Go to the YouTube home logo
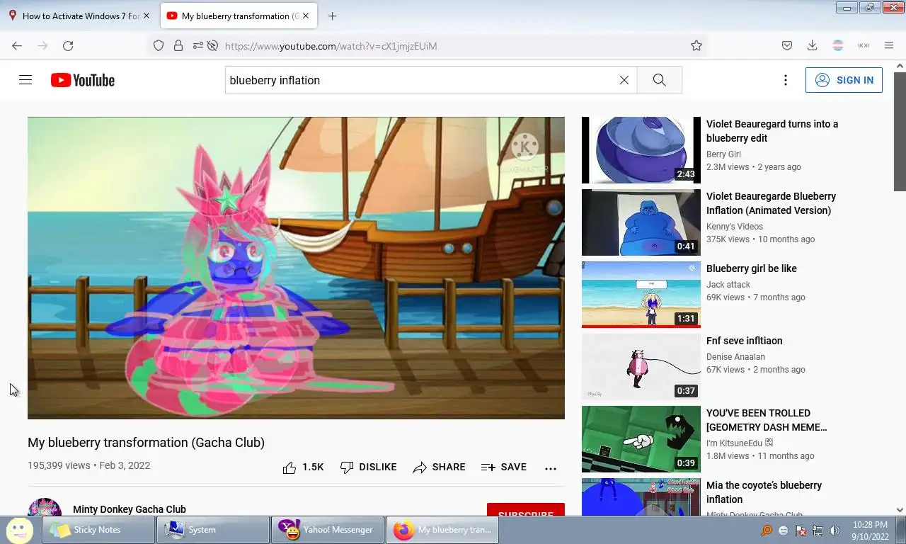Viewport: 906px width, 544px height. point(83,80)
